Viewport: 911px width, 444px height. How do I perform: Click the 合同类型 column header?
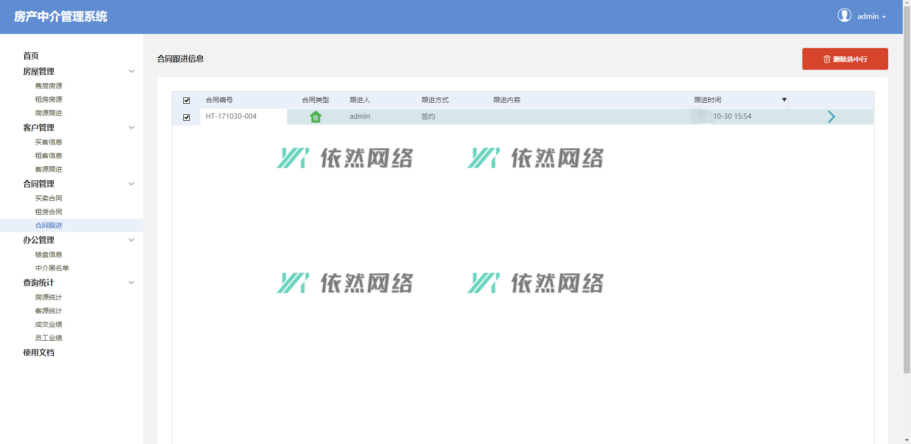point(316,100)
